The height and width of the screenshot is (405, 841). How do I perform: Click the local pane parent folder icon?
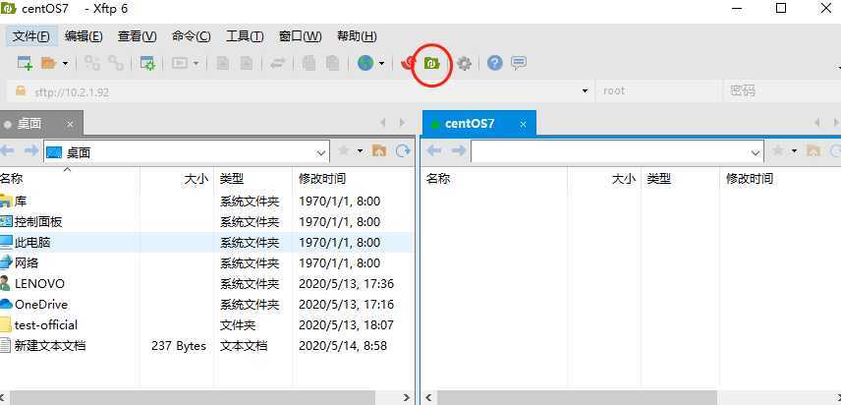[x=379, y=151]
